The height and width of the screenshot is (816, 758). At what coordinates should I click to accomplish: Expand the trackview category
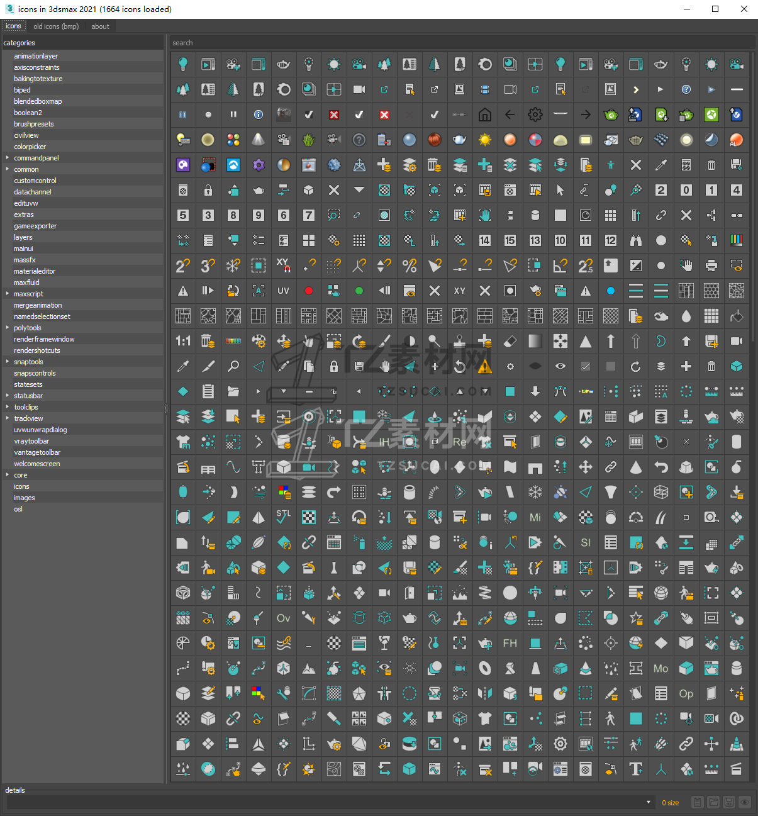tap(8, 418)
